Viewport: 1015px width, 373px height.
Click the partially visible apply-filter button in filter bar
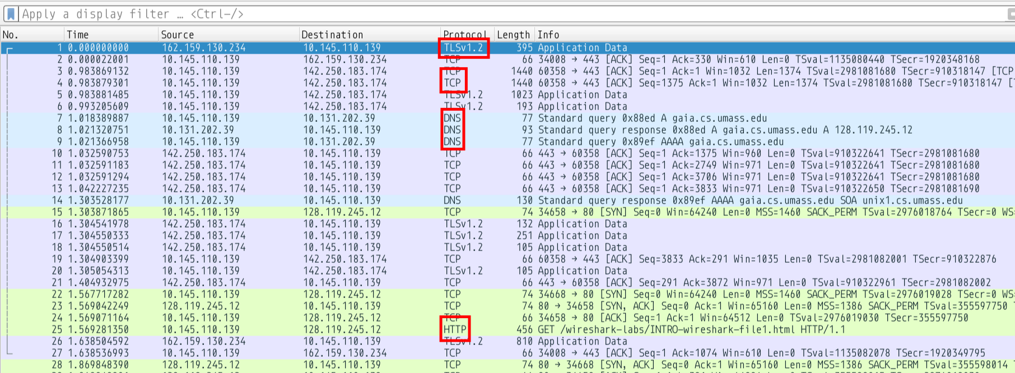1011,15
